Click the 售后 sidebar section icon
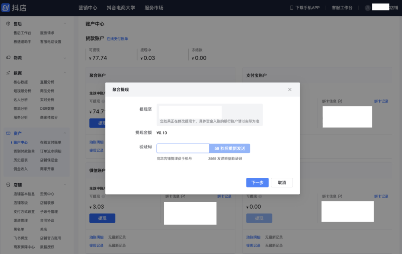 pyautogui.click(x=8, y=23)
